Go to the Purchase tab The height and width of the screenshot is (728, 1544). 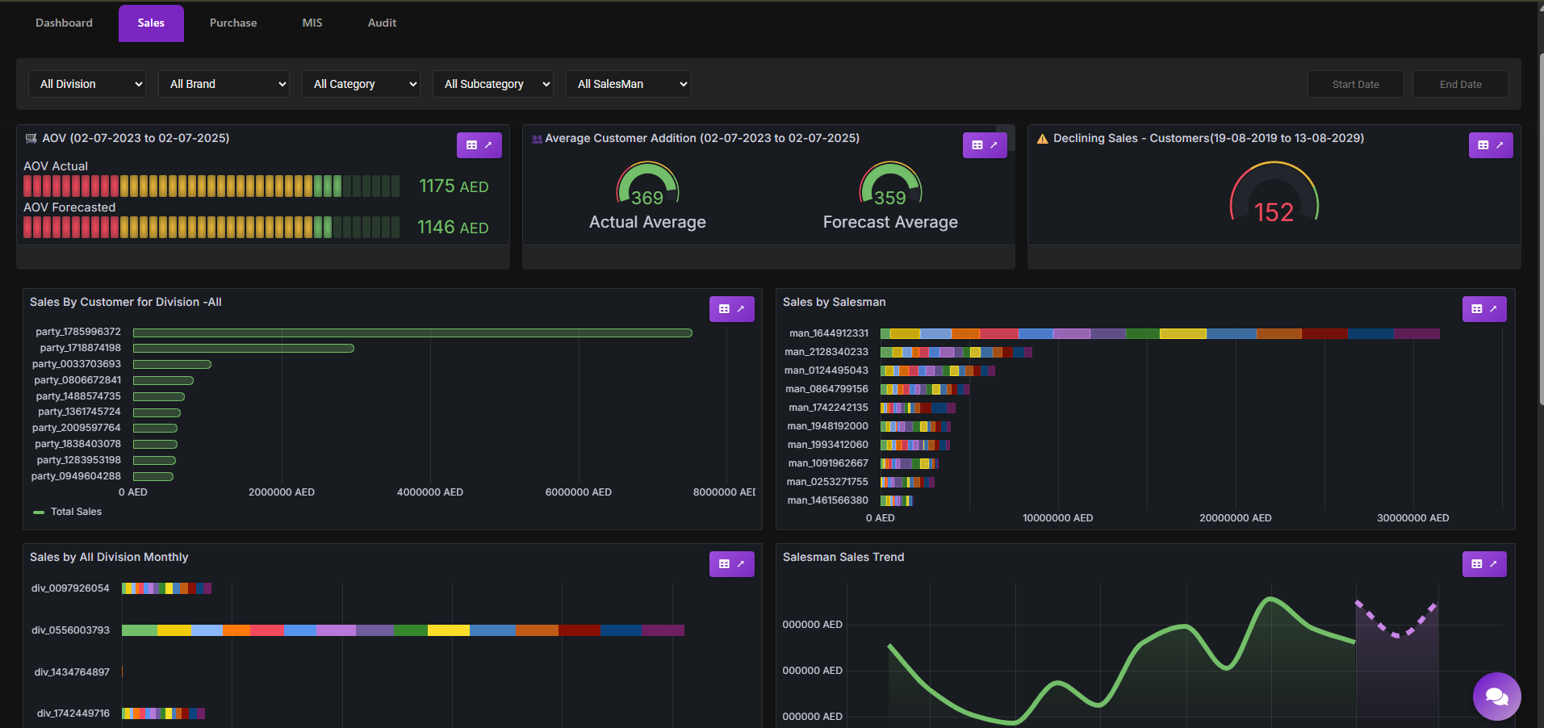coord(233,23)
